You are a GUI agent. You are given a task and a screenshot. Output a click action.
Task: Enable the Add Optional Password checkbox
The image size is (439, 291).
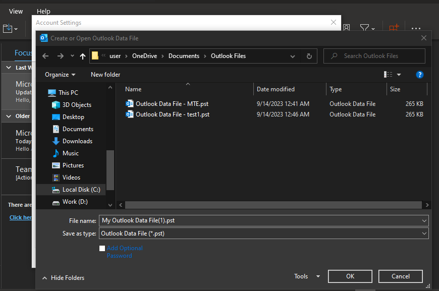pyautogui.click(x=102, y=248)
